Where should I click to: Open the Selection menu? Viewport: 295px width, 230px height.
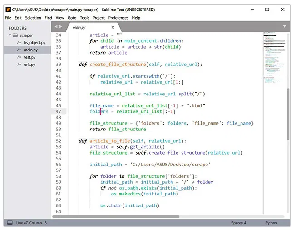pyautogui.click(x=33, y=18)
